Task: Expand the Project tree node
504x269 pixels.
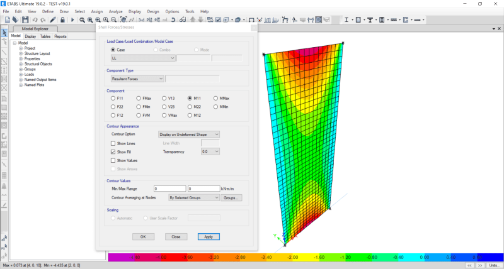Action: click(21, 48)
